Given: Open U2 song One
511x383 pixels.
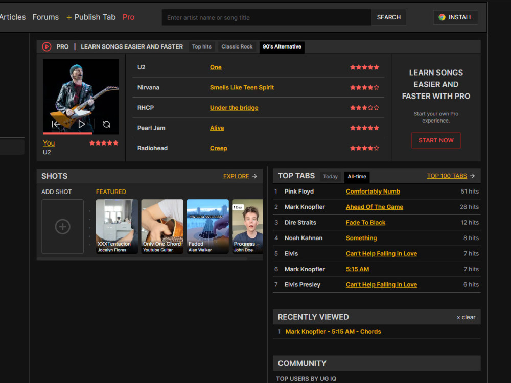Looking at the screenshot, I should click(x=216, y=67).
